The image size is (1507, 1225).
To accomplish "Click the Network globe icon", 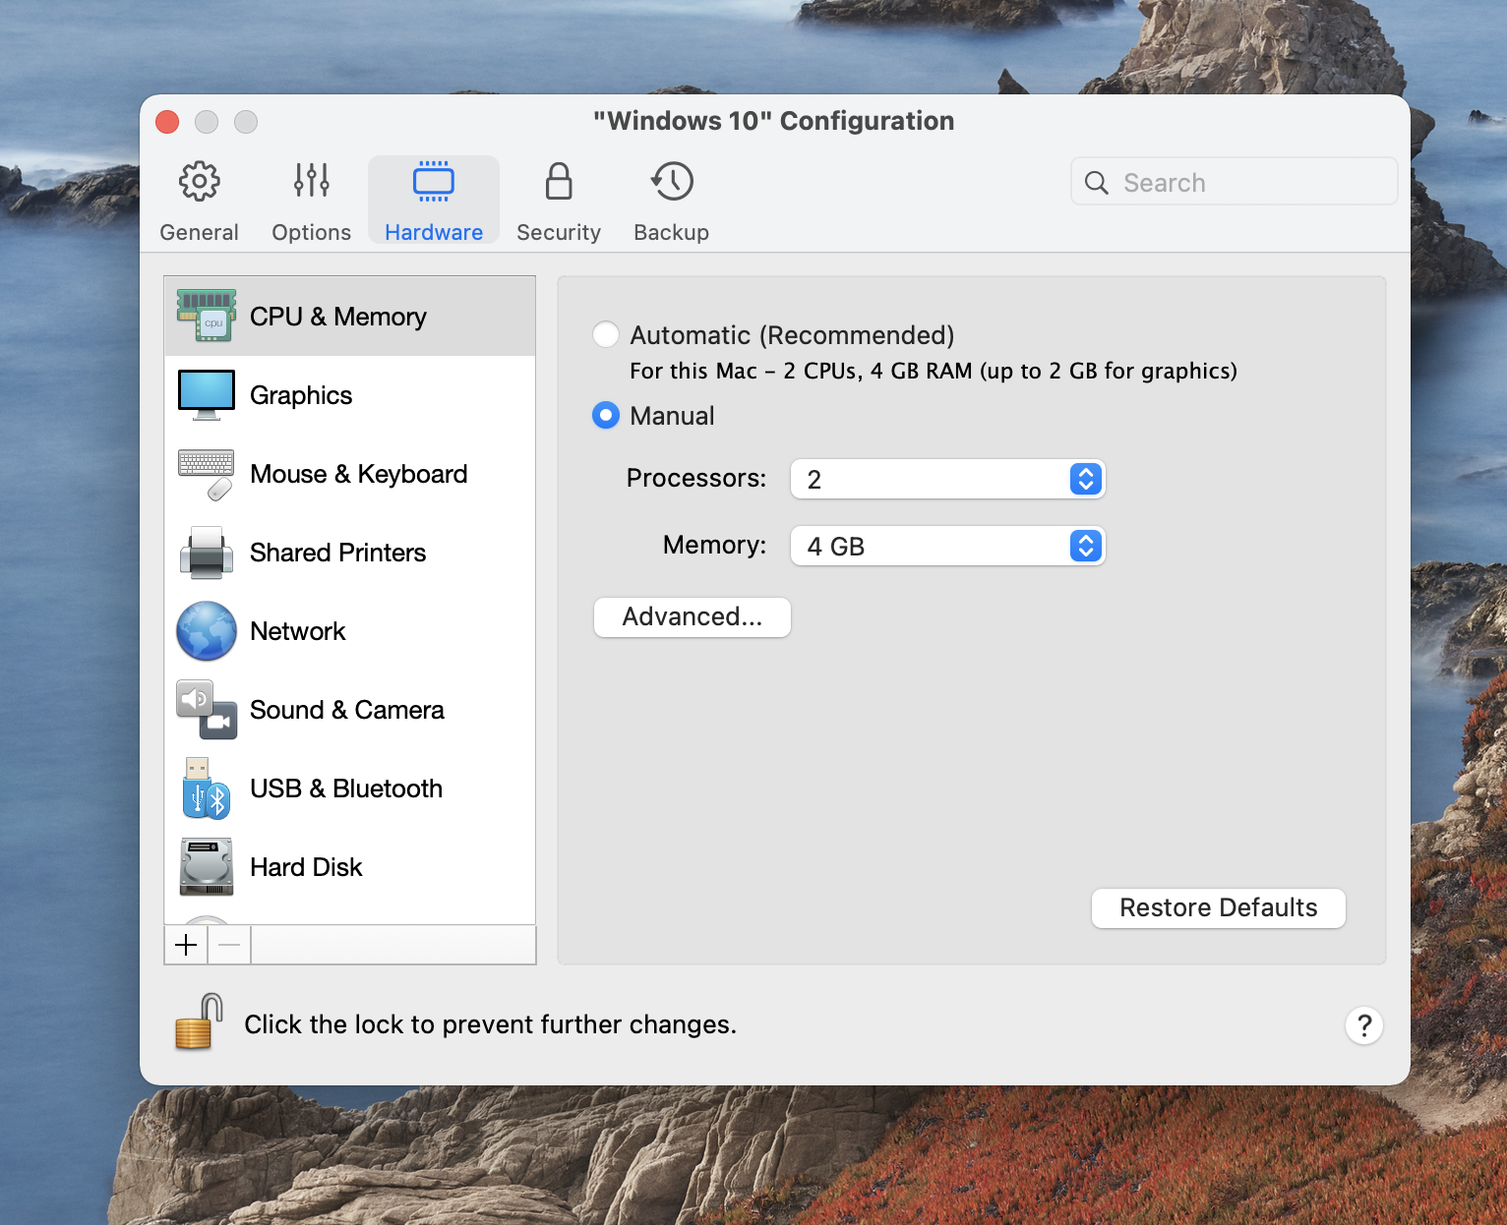I will point(207,631).
